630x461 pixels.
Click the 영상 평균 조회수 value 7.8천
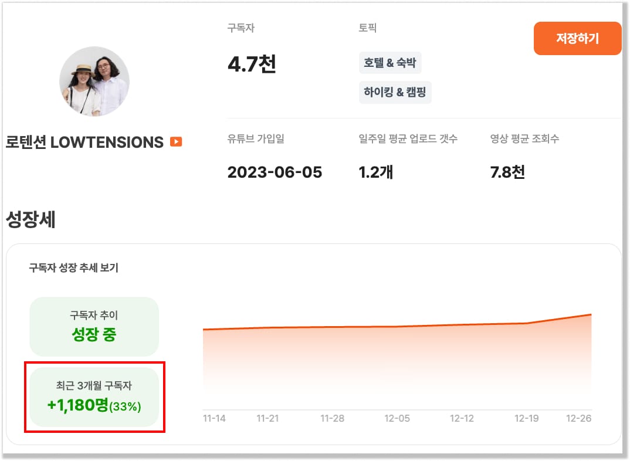(507, 172)
